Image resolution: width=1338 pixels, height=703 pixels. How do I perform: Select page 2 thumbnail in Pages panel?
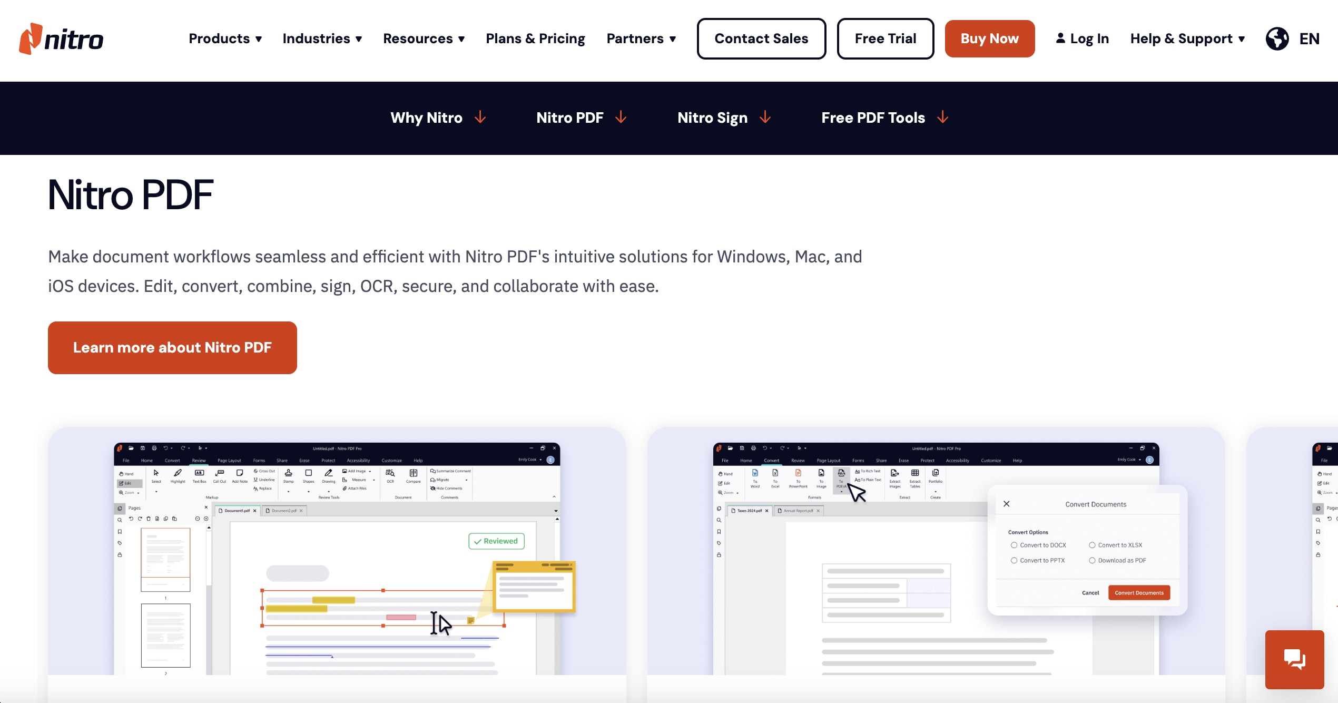pos(165,636)
